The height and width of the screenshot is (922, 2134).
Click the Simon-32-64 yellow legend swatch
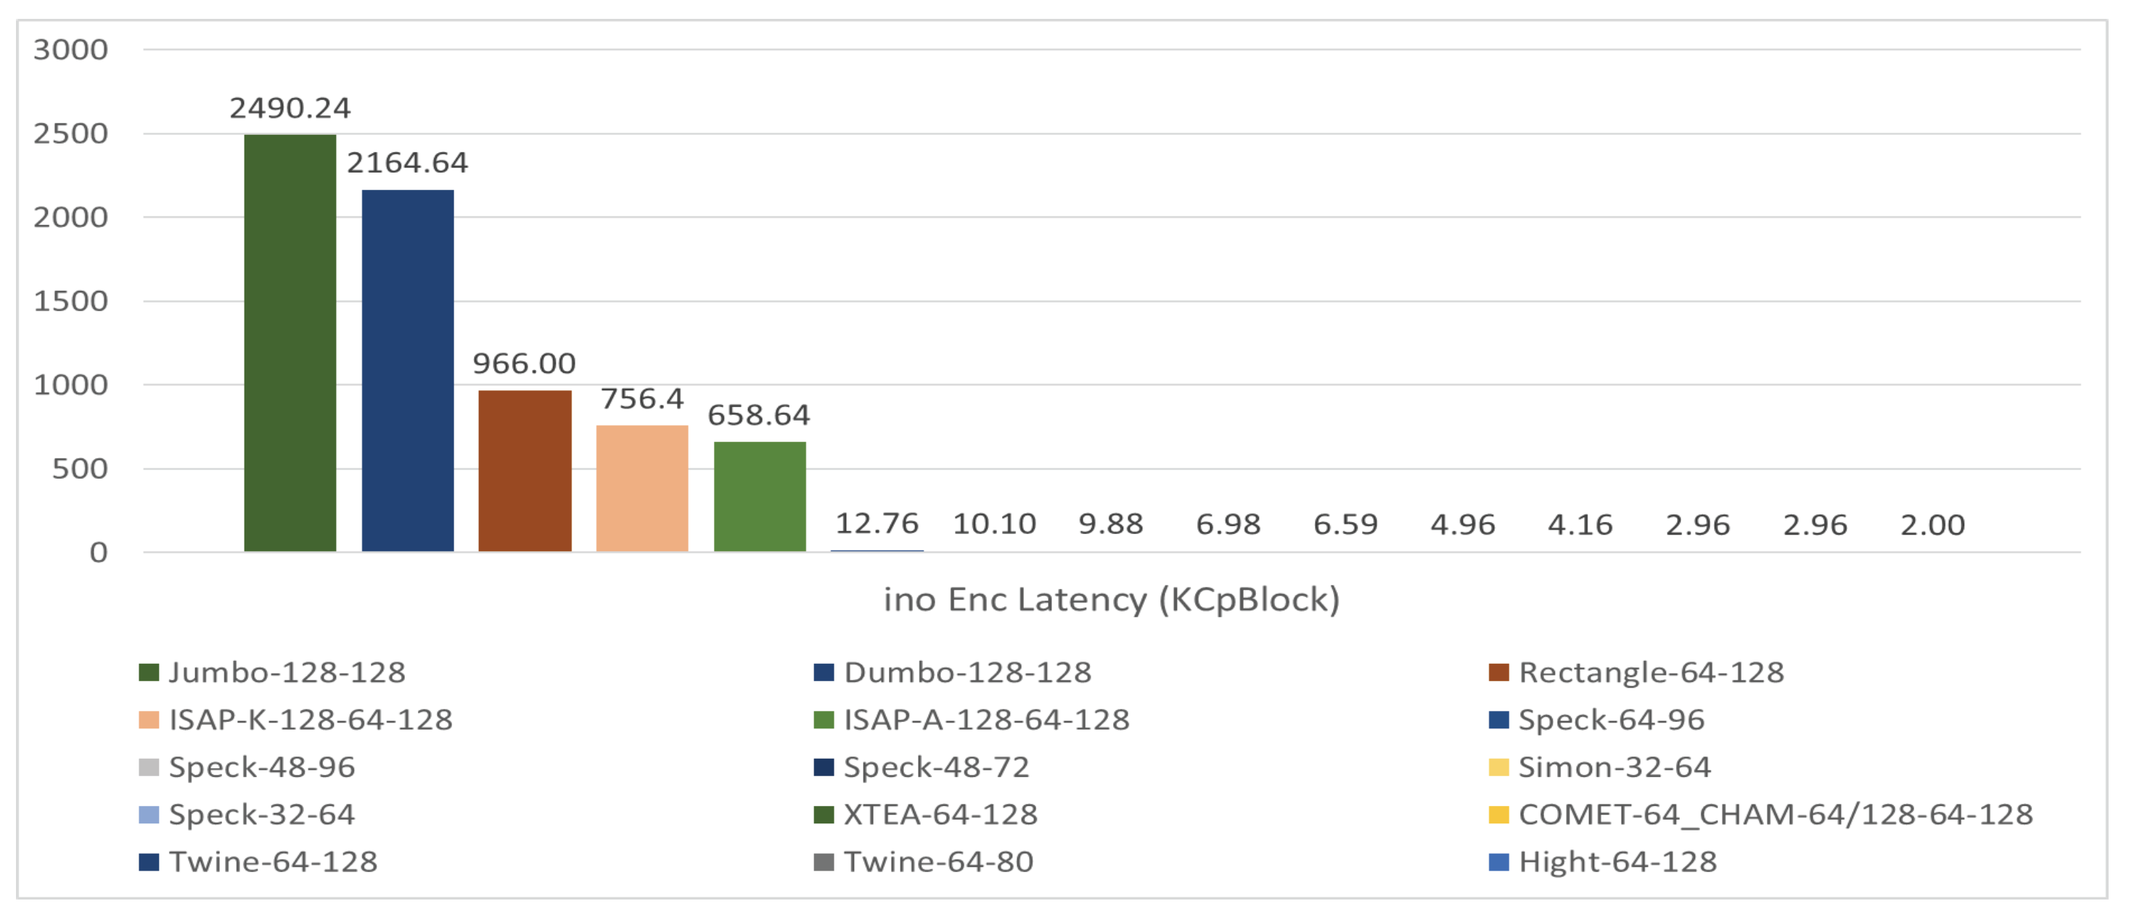point(1498,766)
